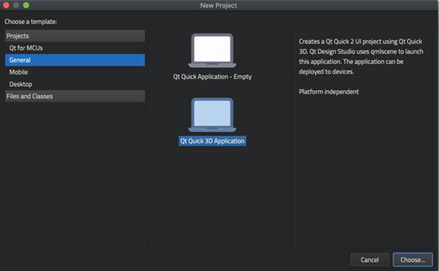Select the General category
Viewport: 439px width, 271px height.
pos(75,60)
